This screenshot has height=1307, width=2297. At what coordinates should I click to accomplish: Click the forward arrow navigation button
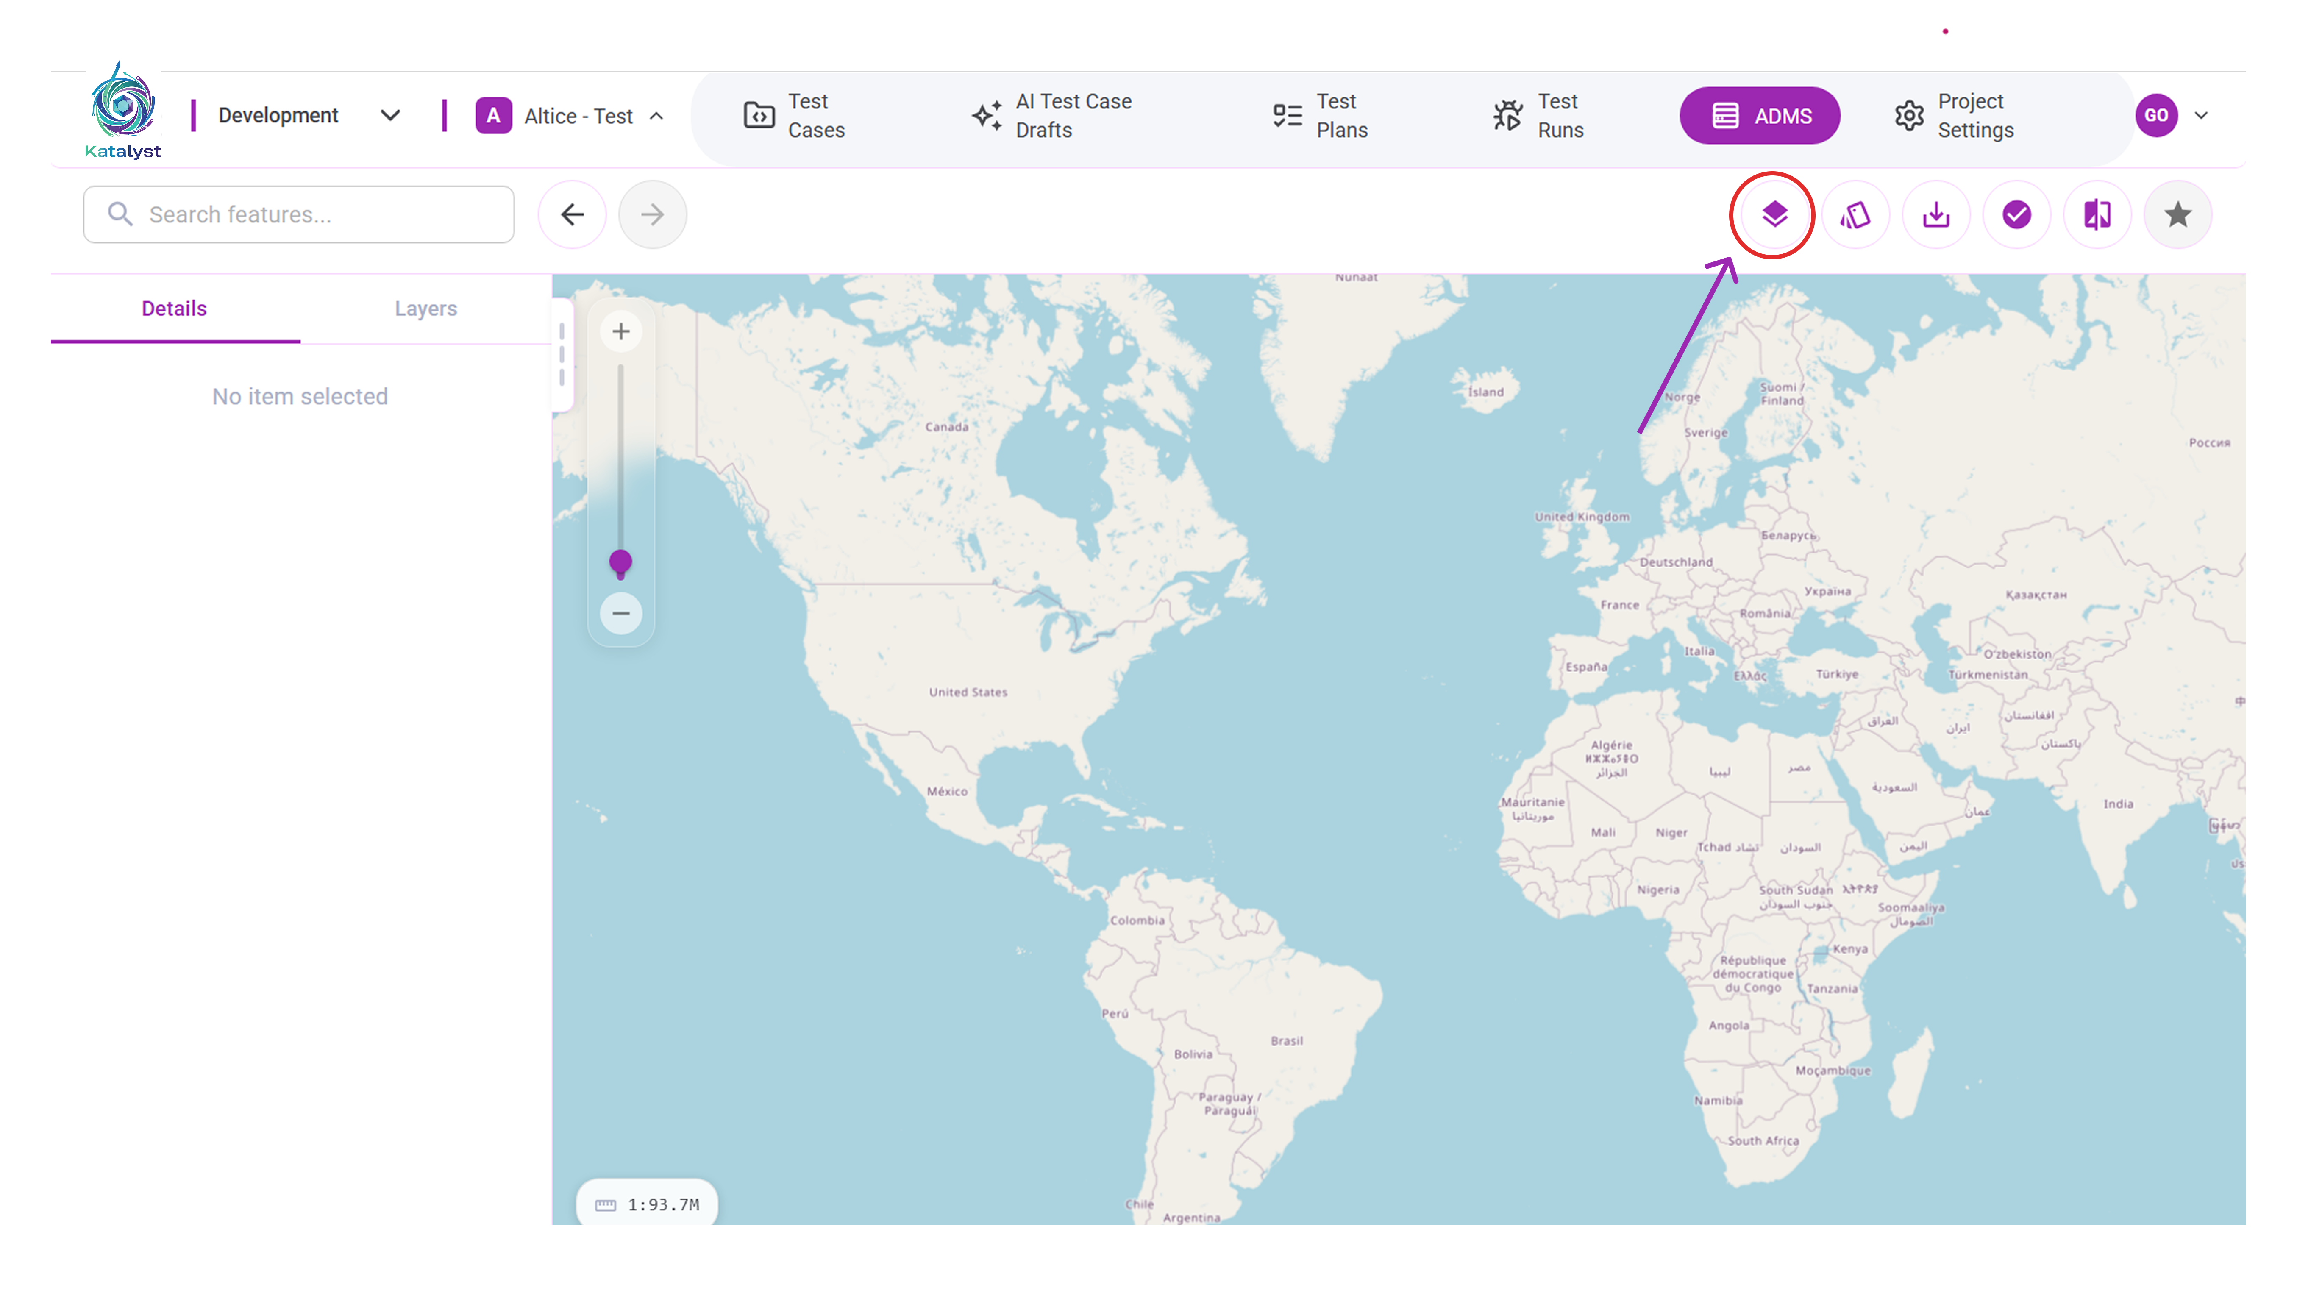653,214
